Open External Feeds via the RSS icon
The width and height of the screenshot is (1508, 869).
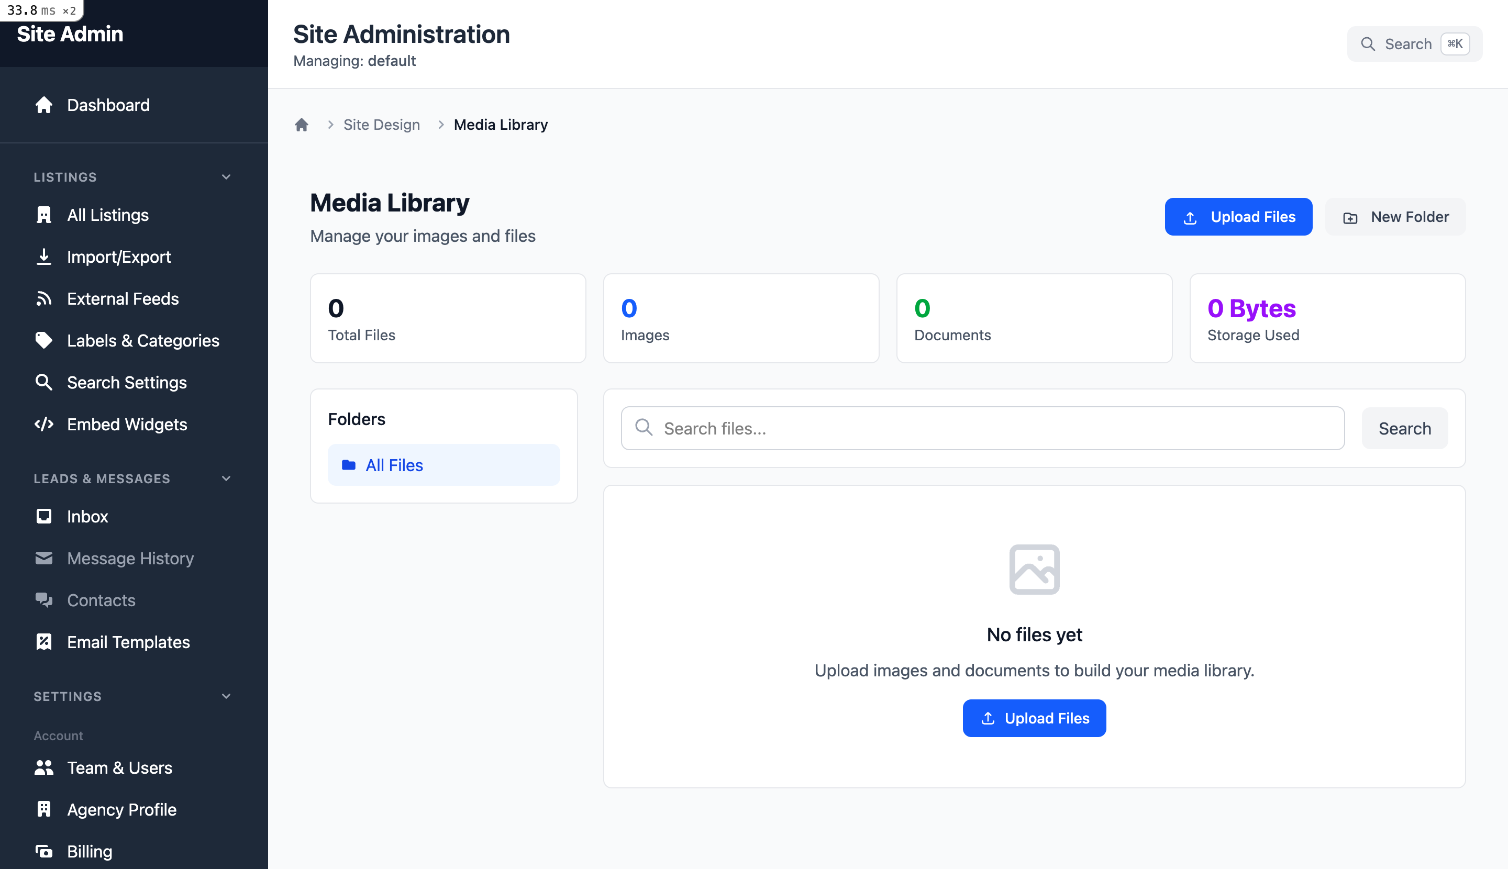tap(44, 298)
